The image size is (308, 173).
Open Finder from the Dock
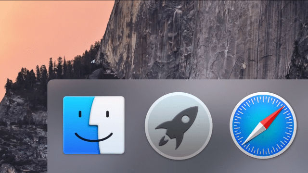pyautogui.click(x=94, y=125)
